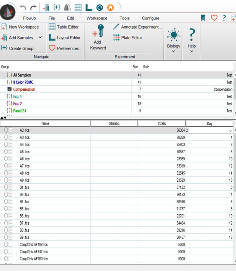Viewport: 236px width, 271px height.
Task: Open the Workspace tab
Action: pos(97,18)
